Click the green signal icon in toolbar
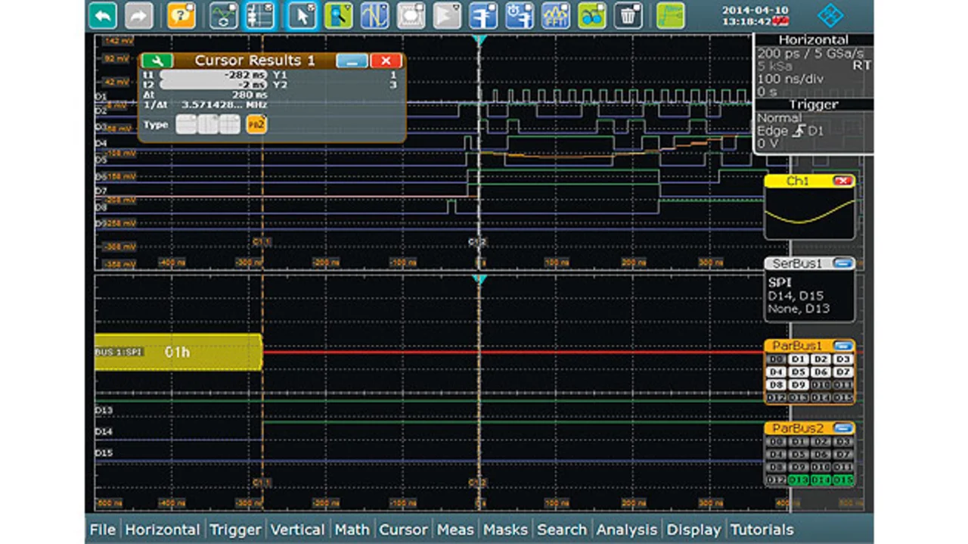This screenshot has width=968, height=544. [x=671, y=15]
